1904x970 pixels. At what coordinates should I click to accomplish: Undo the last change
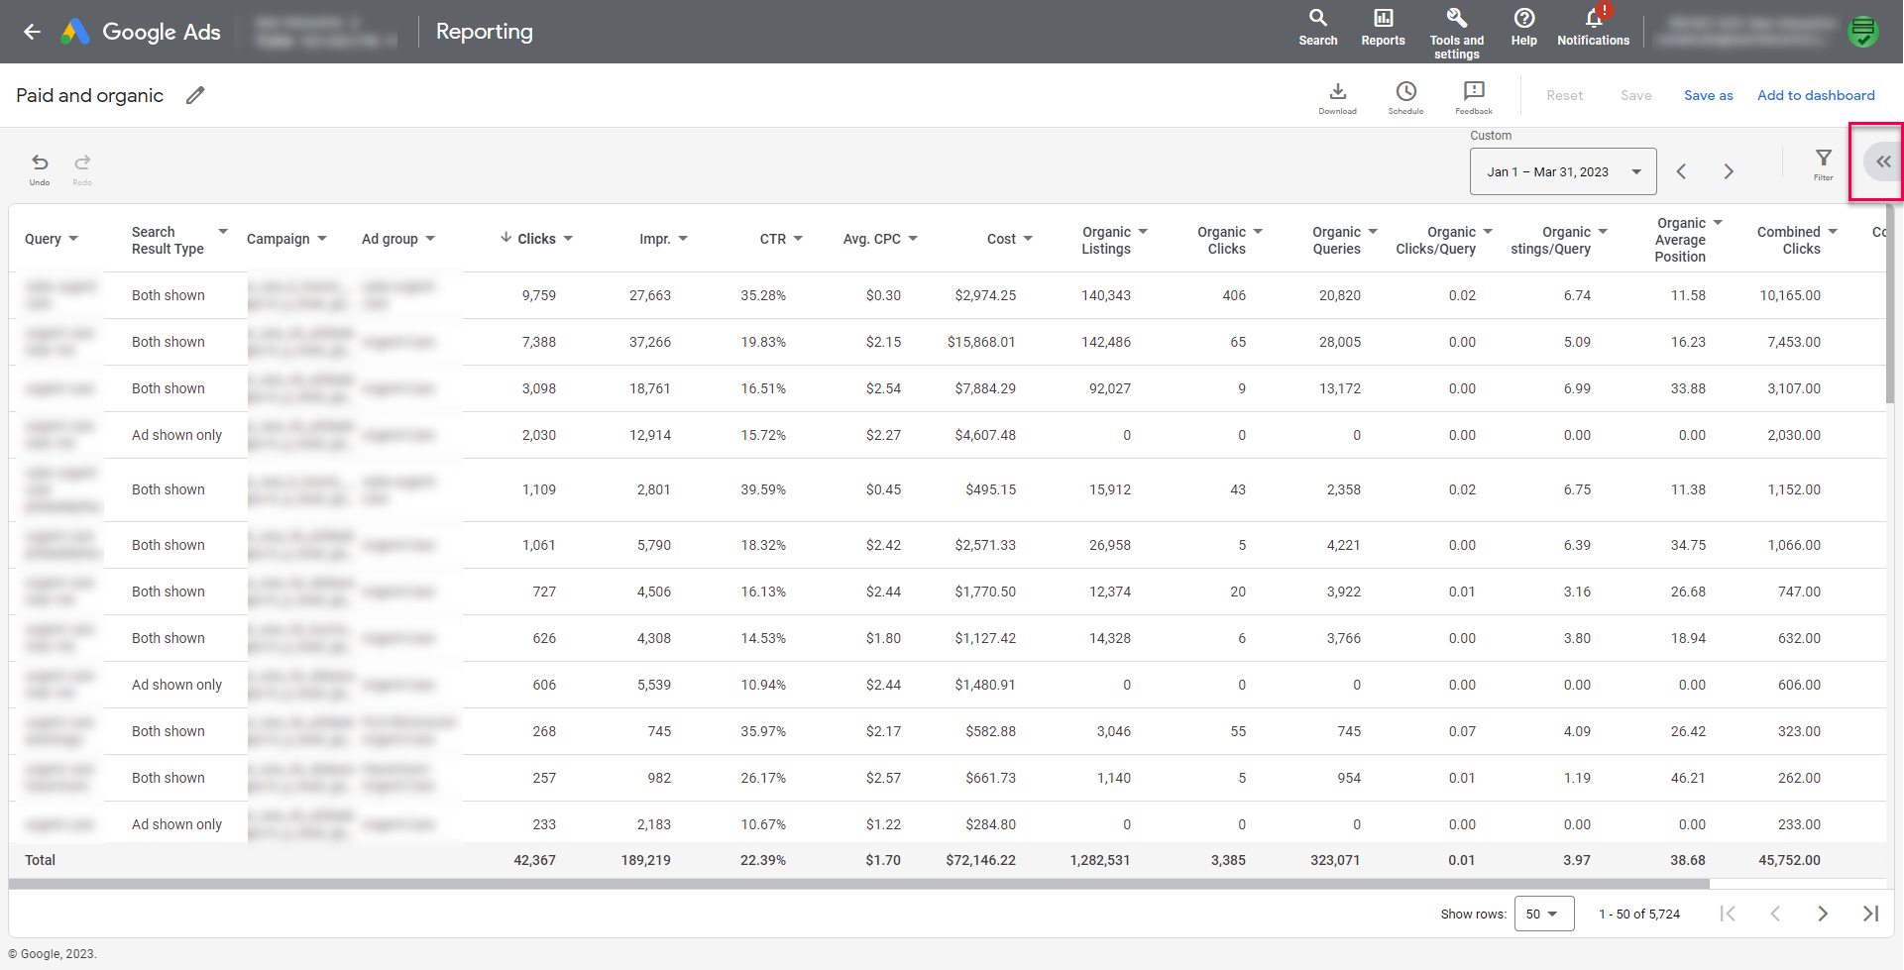(40, 166)
